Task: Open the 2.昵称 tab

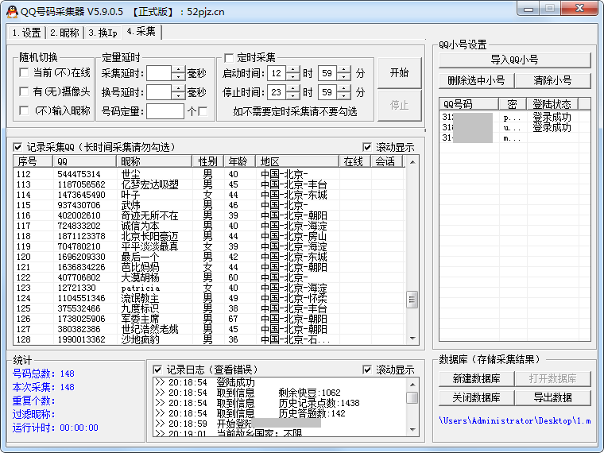Action: [x=64, y=33]
